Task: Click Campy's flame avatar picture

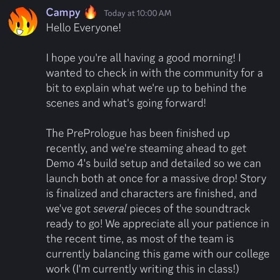Action: [x=23, y=21]
